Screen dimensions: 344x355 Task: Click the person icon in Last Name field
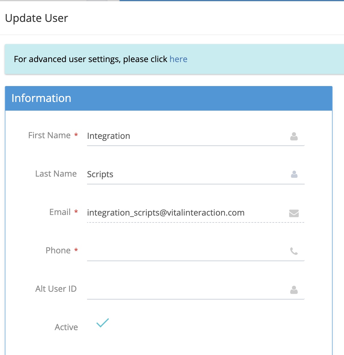(x=294, y=174)
